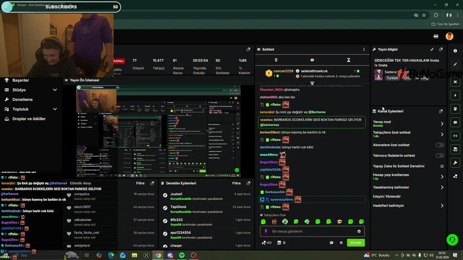
Task: Expand the Stüdyo sidebar menu
Action: pos(55,90)
